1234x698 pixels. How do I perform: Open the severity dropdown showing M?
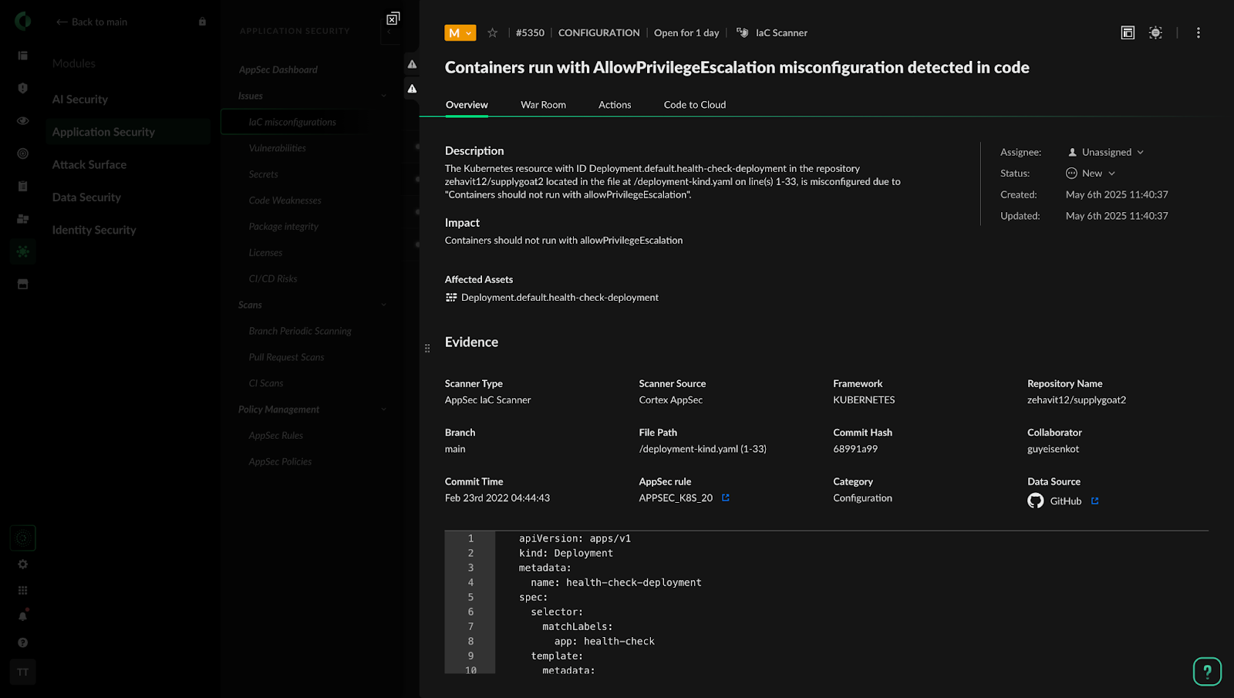pos(458,32)
